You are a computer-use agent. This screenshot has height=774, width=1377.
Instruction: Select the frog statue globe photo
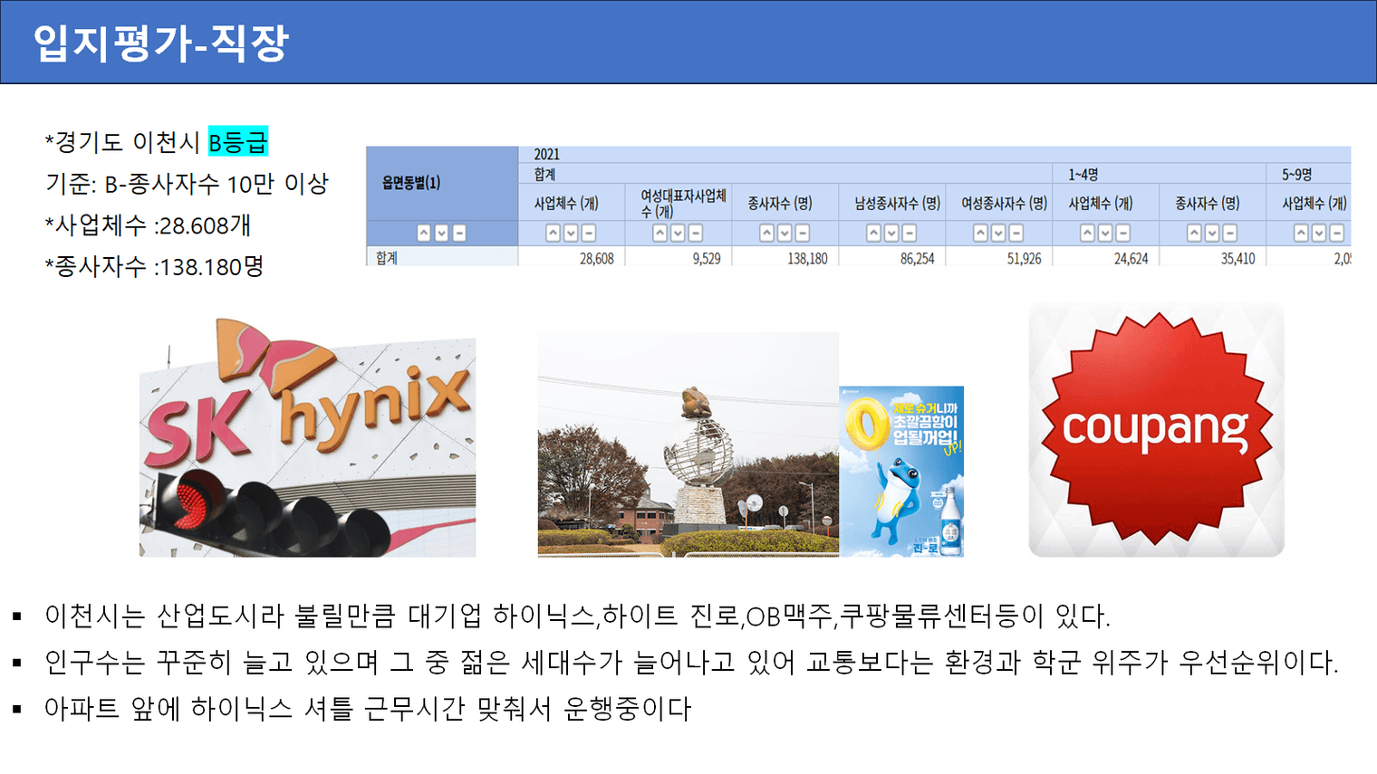(x=688, y=444)
